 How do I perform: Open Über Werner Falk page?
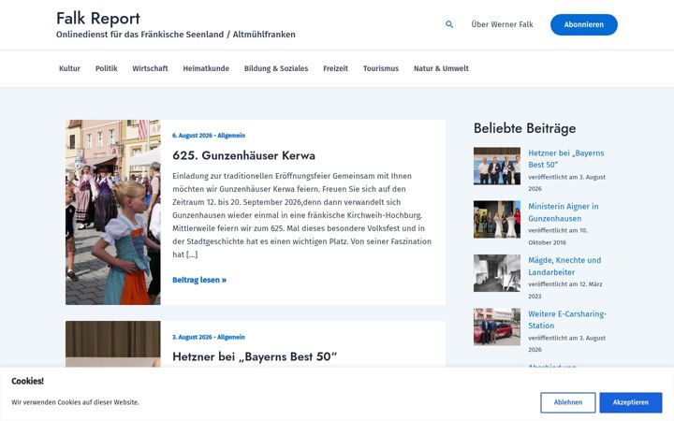(x=502, y=24)
